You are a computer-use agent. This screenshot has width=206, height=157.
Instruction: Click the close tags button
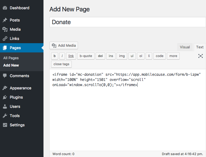pos(61,64)
